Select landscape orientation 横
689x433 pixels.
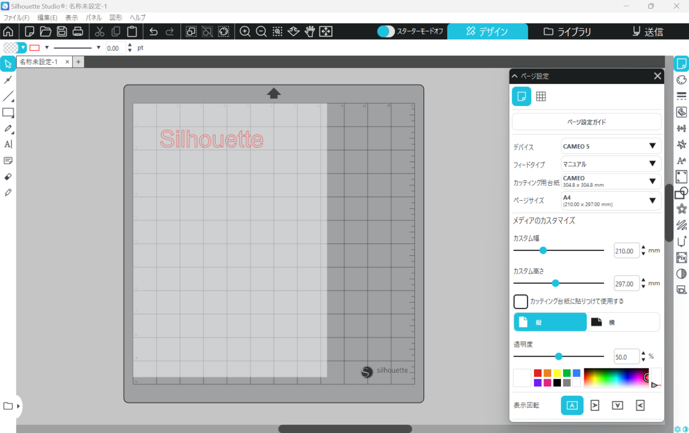click(623, 322)
